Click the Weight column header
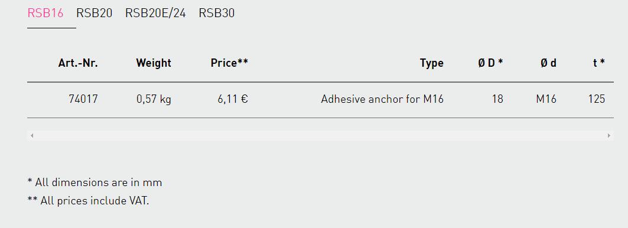 (x=154, y=63)
